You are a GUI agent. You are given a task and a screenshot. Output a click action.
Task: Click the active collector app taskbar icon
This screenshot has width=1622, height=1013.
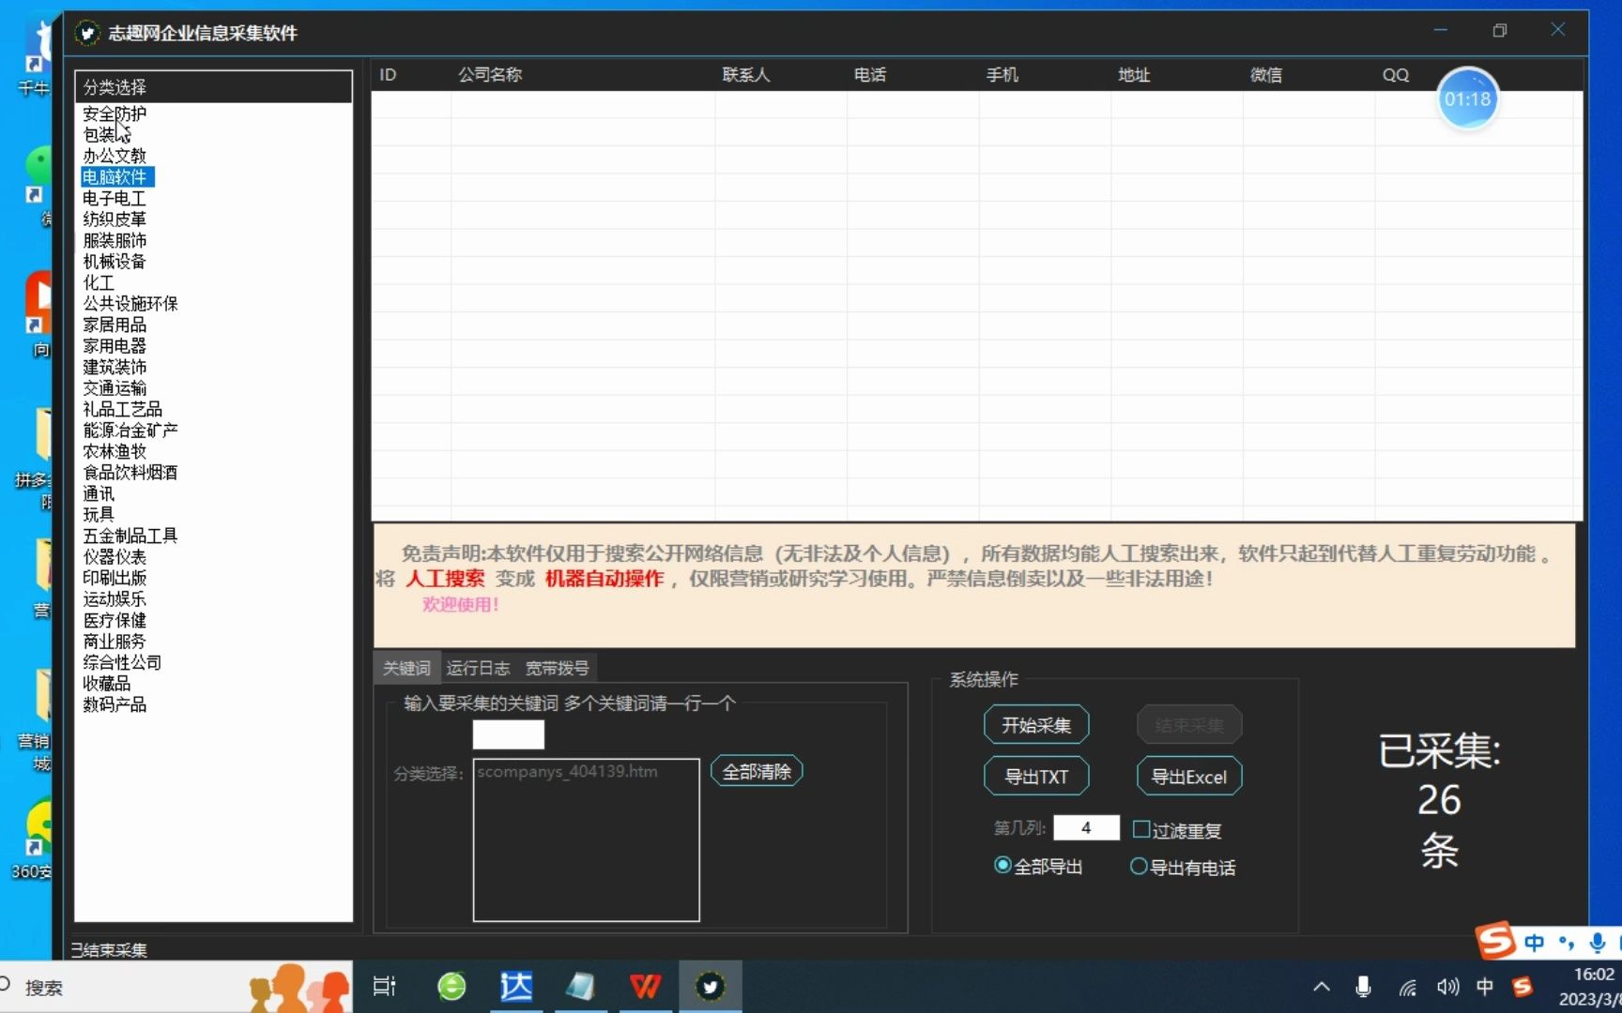pyautogui.click(x=710, y=987)
